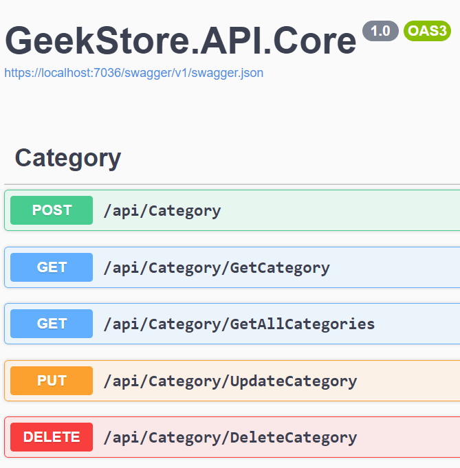
Task: Collapse the Category section header
Action: (68, 158)
